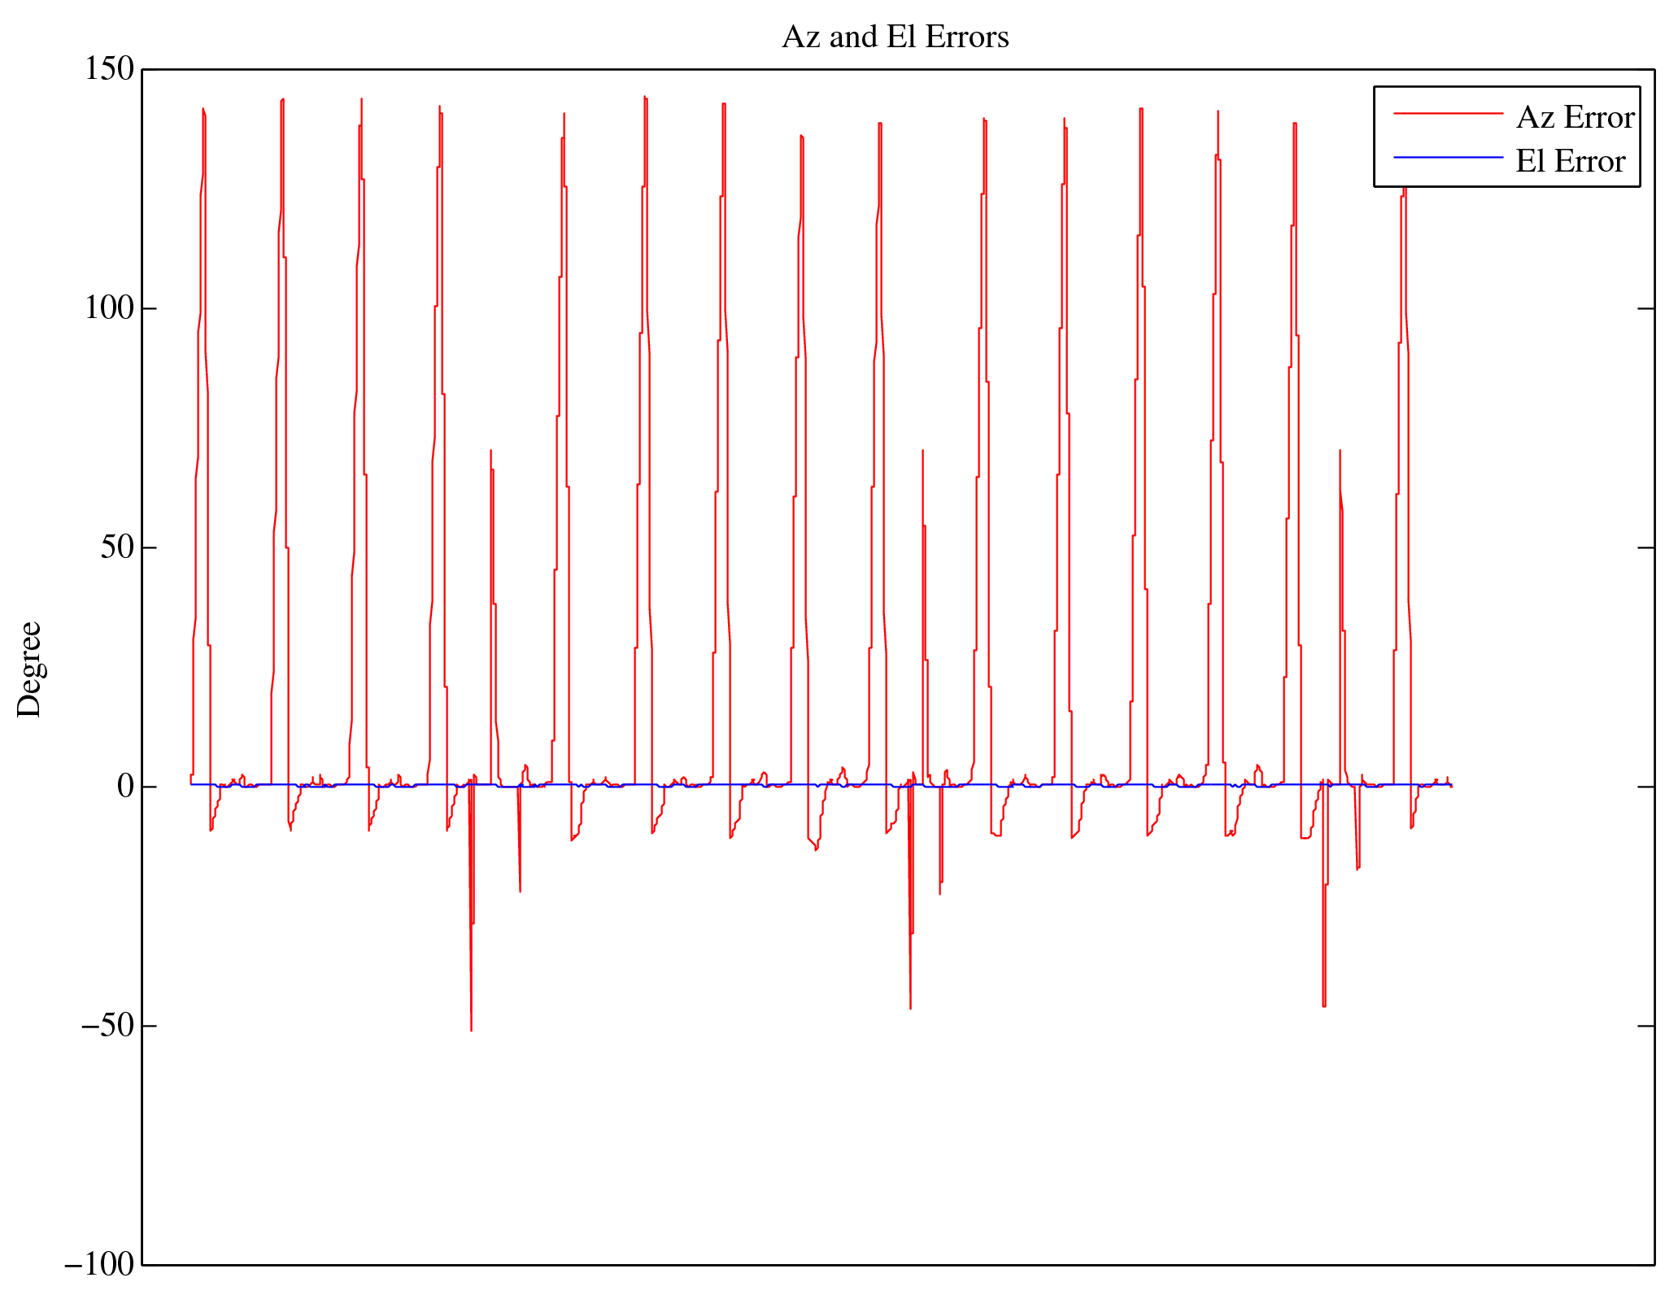The width and height of the screenshot is (1678, 1295).
Task: Click the plot title "Az and El Errors"
Action: (x=896, y=37)
